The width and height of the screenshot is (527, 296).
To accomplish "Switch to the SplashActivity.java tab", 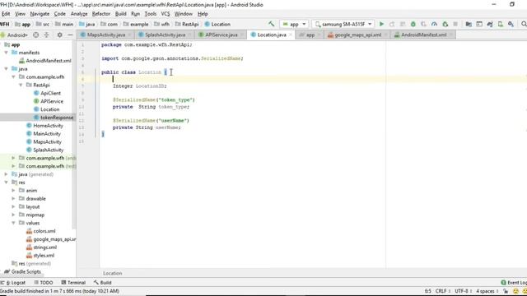I will point(165,35).
